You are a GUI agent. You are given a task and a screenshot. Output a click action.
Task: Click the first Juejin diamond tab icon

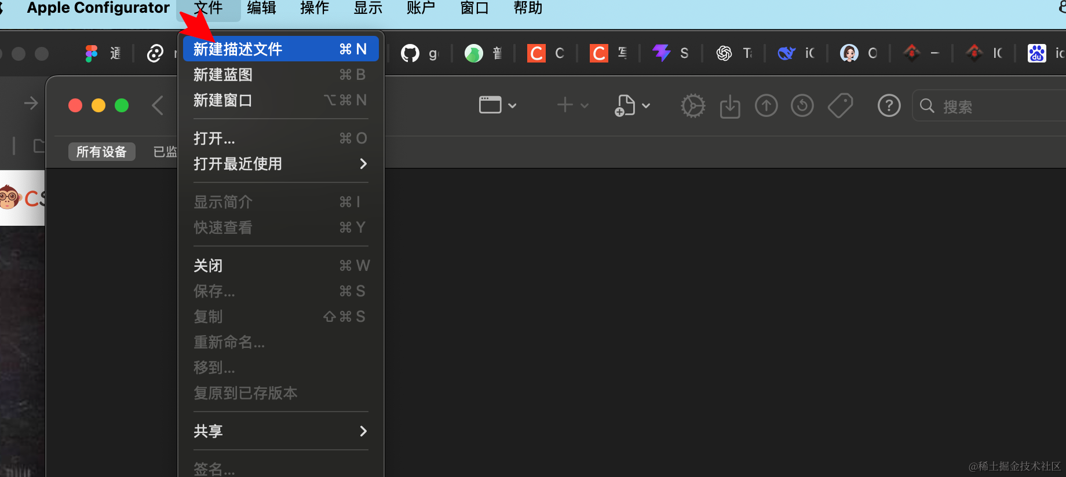(x=912, y=53)
